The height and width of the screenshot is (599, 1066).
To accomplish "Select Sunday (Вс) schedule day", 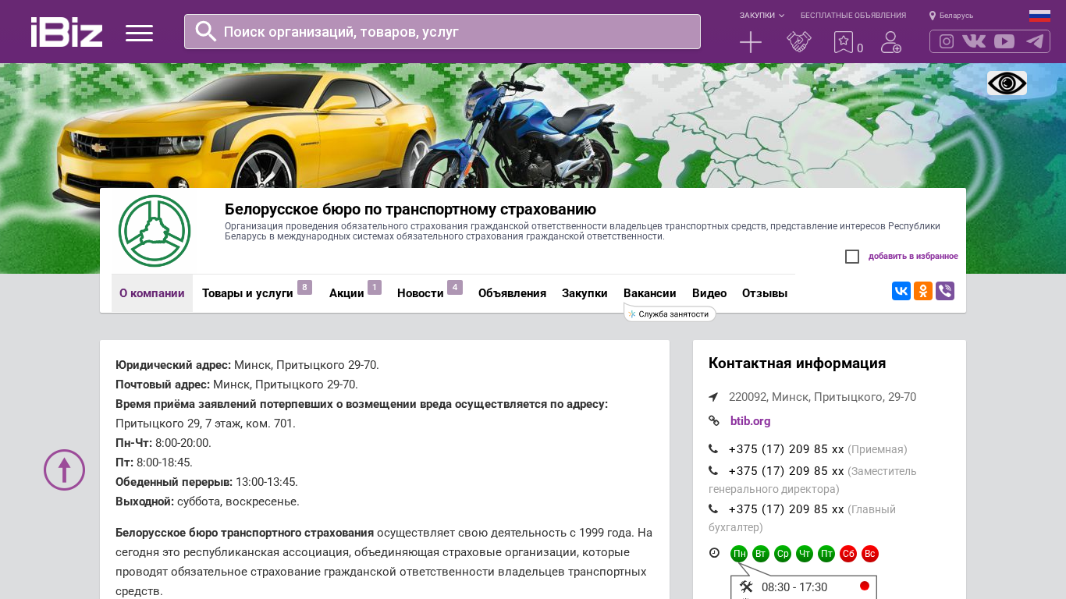I will [870, 554].
